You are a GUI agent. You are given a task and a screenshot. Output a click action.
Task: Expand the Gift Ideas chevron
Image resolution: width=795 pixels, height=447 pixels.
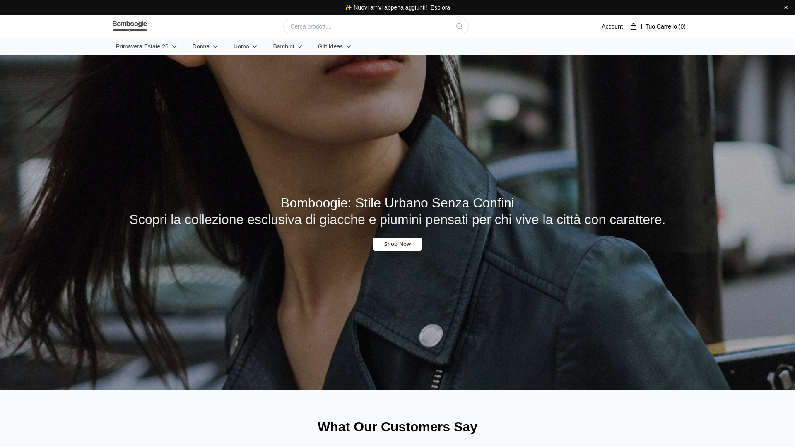[349, 46]
